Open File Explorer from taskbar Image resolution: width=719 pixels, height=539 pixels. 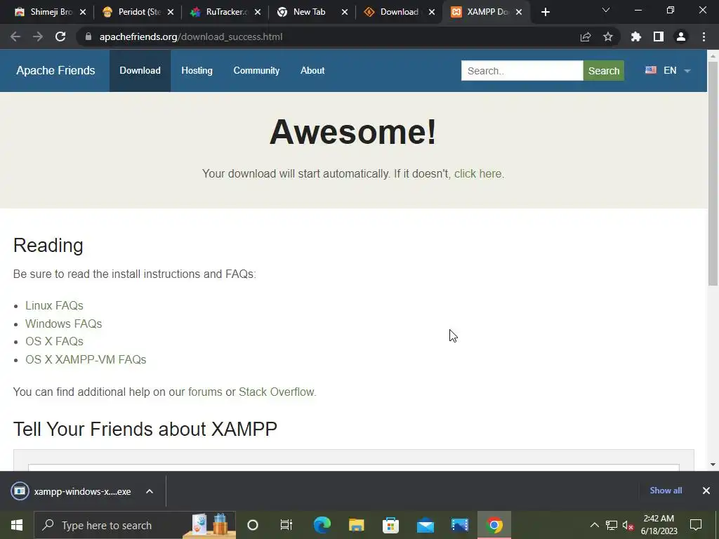356,525
